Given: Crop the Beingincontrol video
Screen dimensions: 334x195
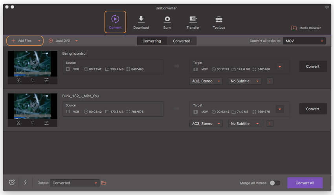Looking at the screenshot, I should pos(33,80).
